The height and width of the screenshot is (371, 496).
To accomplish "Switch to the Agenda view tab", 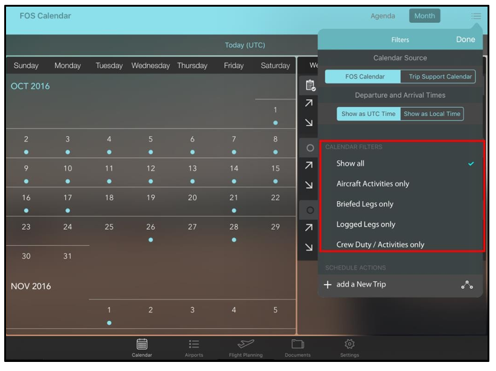I will click(x=383, y=16).
